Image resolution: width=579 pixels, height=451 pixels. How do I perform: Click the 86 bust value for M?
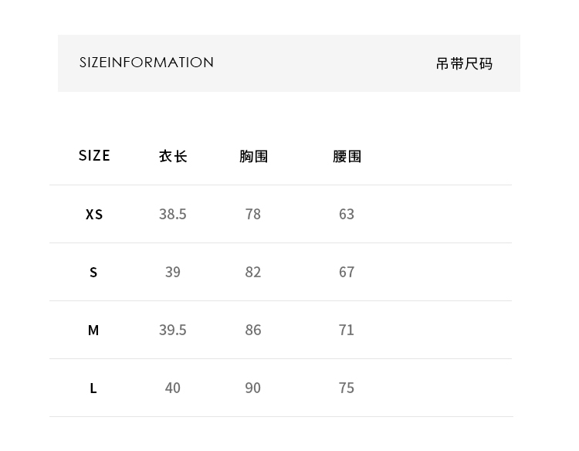pyautogui.click(x=253, y=330)
